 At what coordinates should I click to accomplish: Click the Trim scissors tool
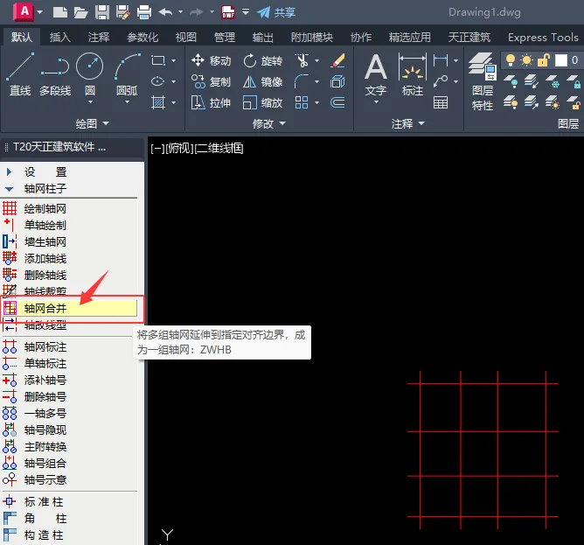click(302, 60)
